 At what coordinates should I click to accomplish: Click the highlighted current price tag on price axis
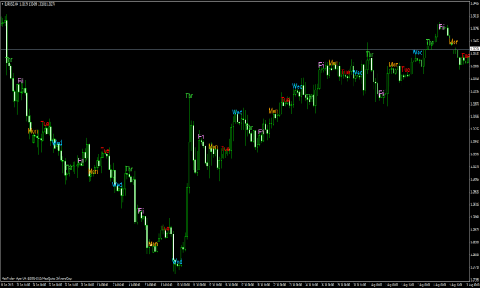[474, 49]
